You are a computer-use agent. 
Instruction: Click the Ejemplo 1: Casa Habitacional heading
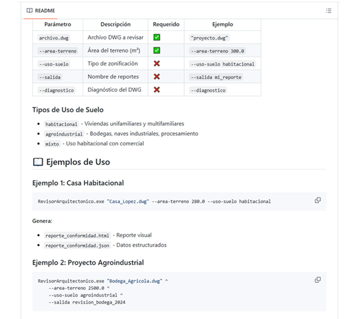(x=78, y=183)
